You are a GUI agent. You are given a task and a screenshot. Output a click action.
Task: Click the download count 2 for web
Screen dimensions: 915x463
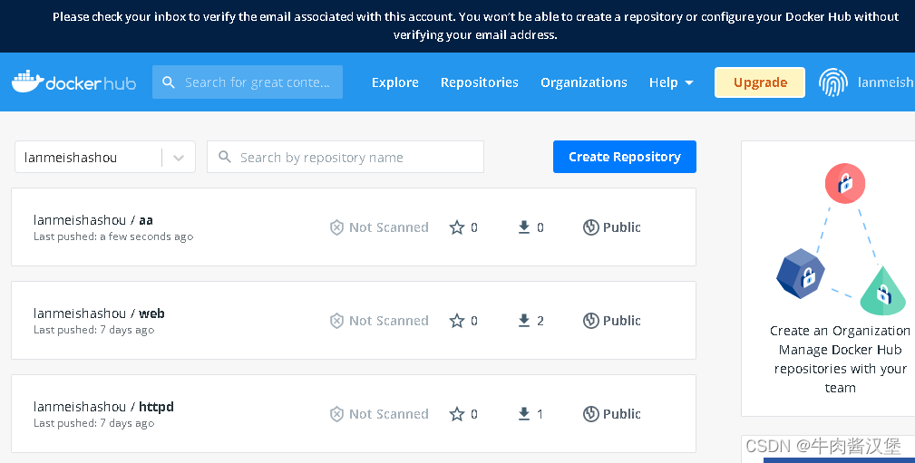pos(540,321)
